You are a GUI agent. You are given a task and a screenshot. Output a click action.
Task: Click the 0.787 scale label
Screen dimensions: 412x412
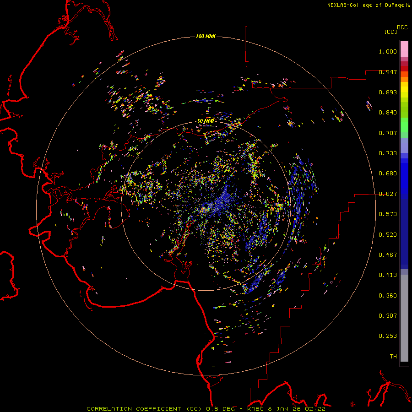point(388,133)
